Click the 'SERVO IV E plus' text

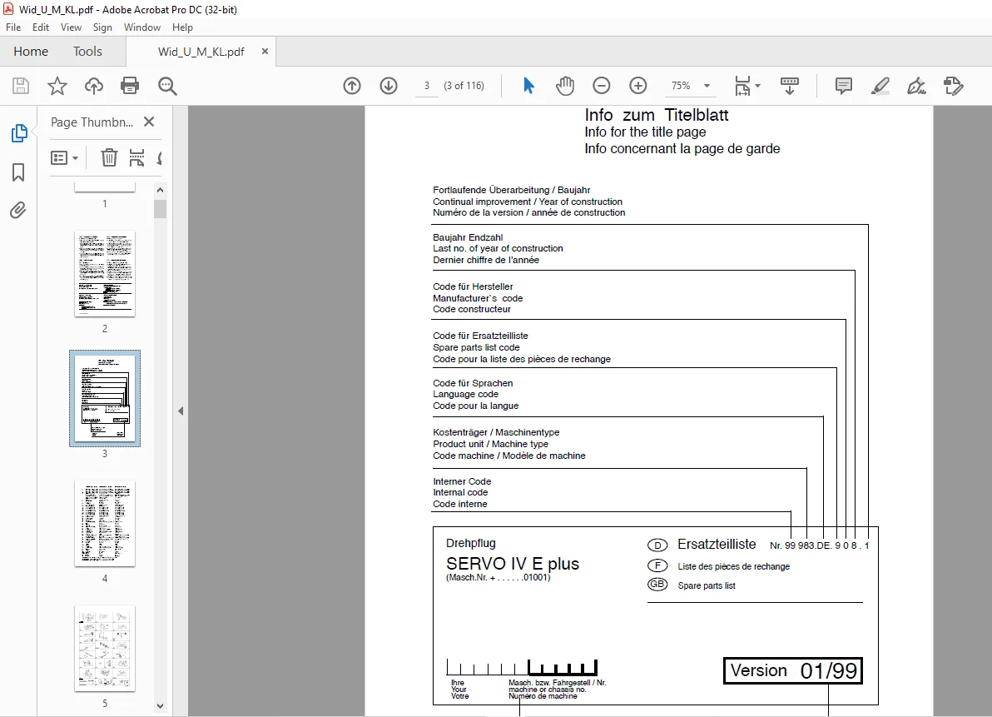[x=513, y=564]
